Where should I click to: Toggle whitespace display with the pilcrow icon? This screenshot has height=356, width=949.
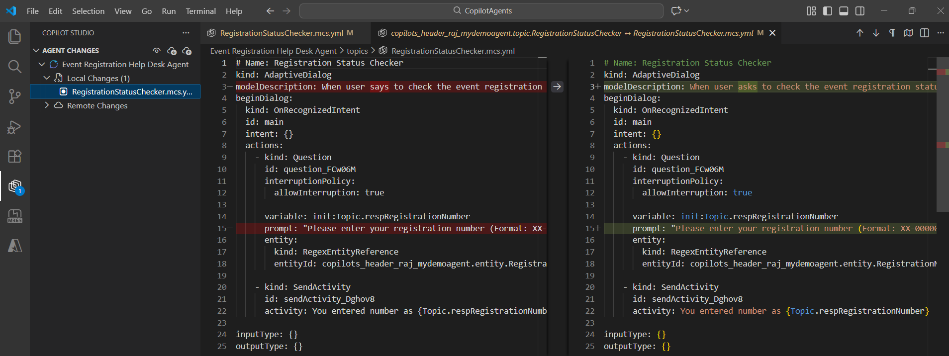892,33
